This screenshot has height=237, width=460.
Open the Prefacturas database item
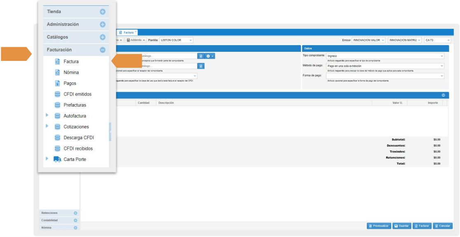(75, 105)
